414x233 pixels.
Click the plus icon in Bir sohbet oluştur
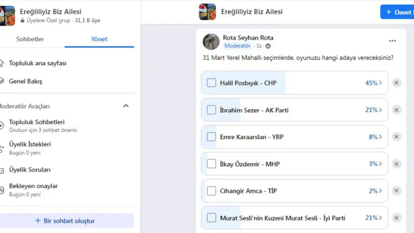tap(38, 221)
